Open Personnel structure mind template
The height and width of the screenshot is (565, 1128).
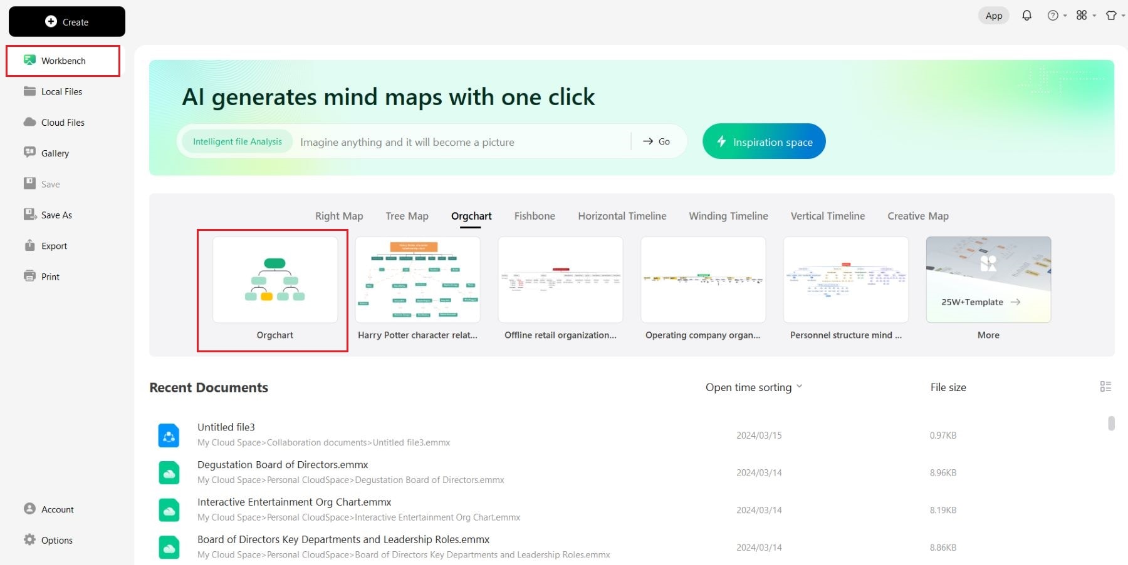click(x=846, y=280)
